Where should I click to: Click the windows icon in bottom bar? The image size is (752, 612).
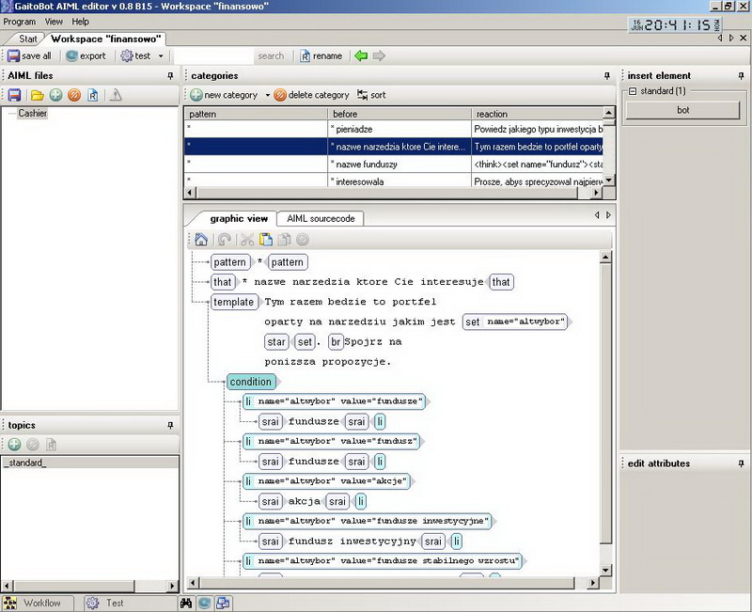click(223, 603)
